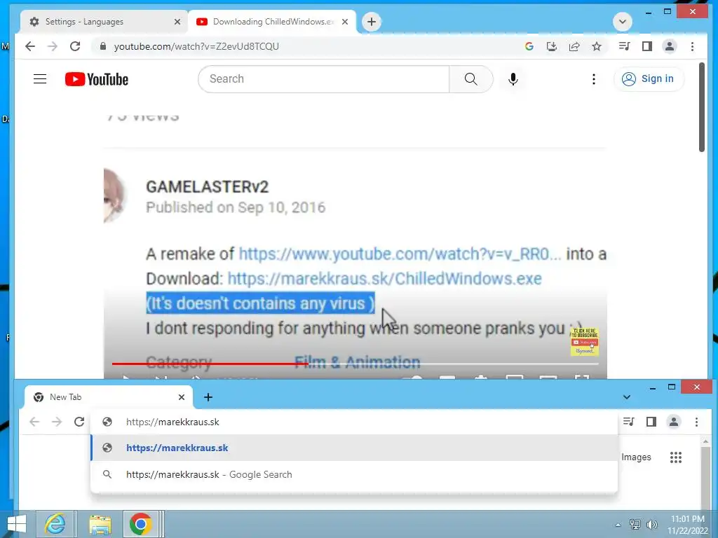Close the New Tab tab
The height and width of the screenshot is (538, 718).
click(x=182, y=397)
